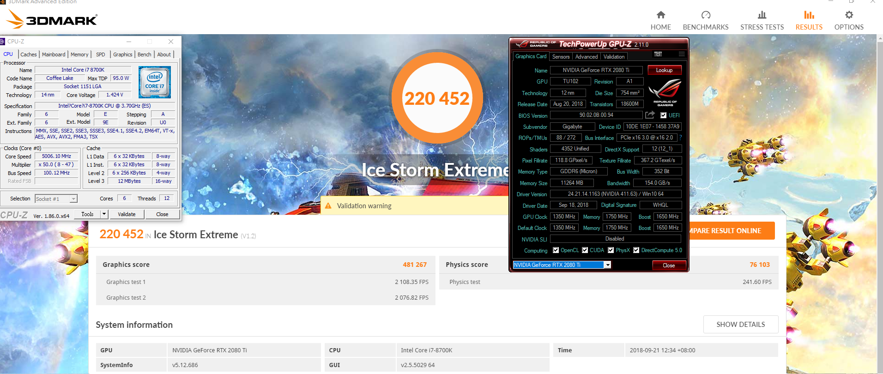This screenshot has width=883, height=374.
Task: Click CPU-Z Multiplier value x 50.0
Action: 56,165
